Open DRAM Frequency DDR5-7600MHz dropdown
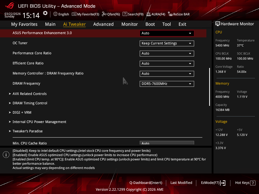The height and width of the screenshot is (194, 259). pyautogui.click(x=167, y=84)
